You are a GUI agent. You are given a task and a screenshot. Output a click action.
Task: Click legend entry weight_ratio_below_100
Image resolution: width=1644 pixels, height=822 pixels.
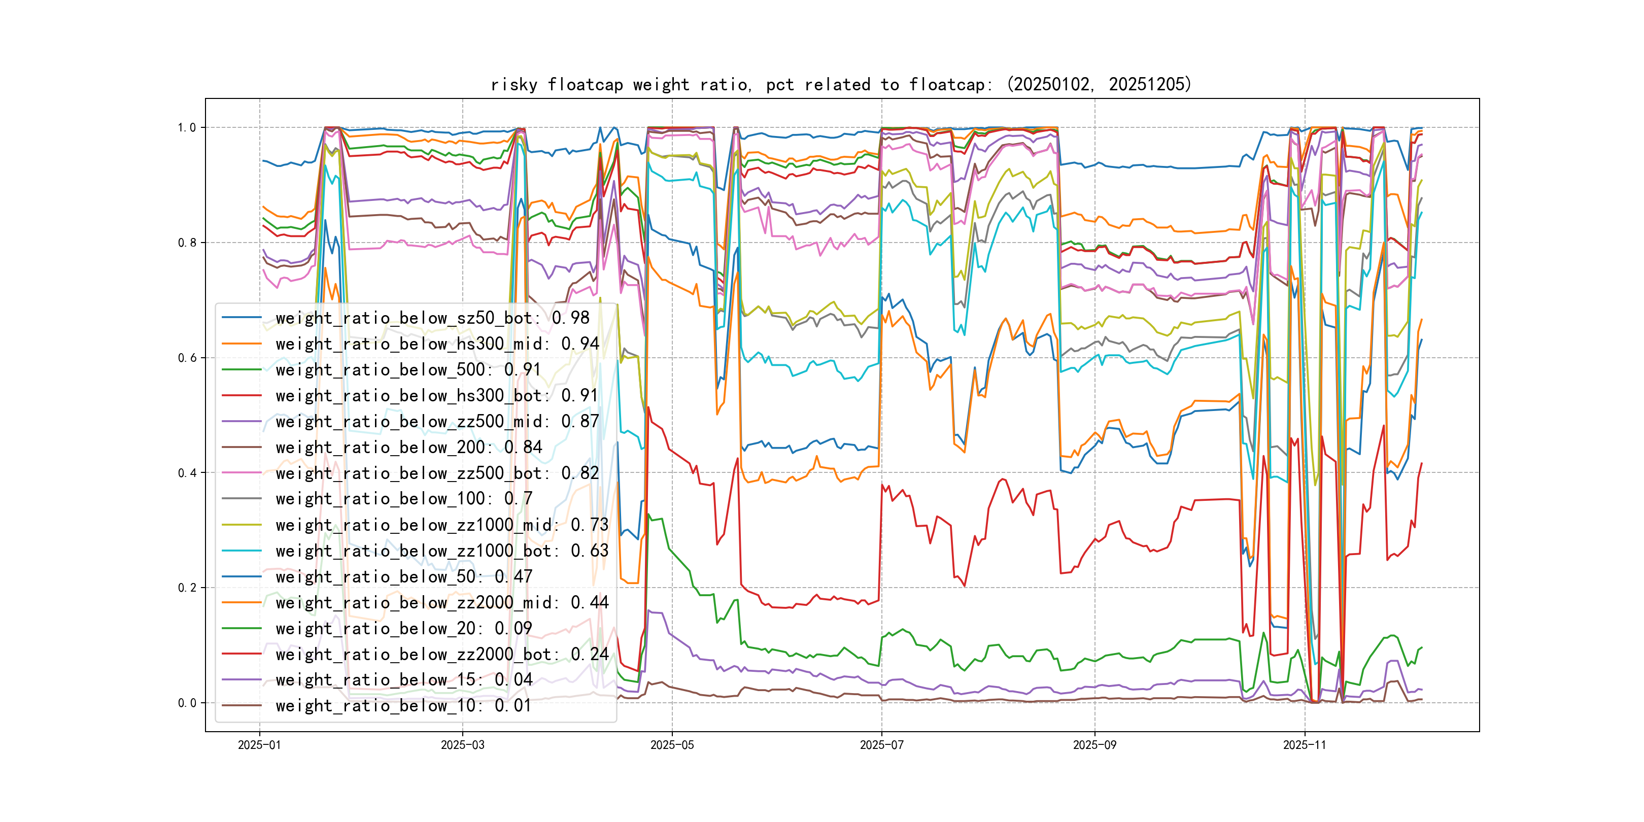(x=403, y=498)
